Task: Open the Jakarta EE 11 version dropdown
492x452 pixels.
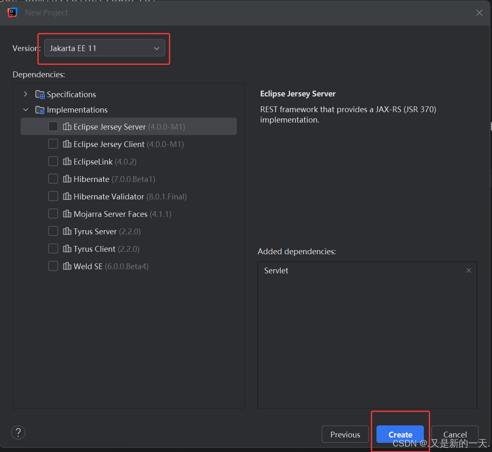Action: tap(104, 48)
